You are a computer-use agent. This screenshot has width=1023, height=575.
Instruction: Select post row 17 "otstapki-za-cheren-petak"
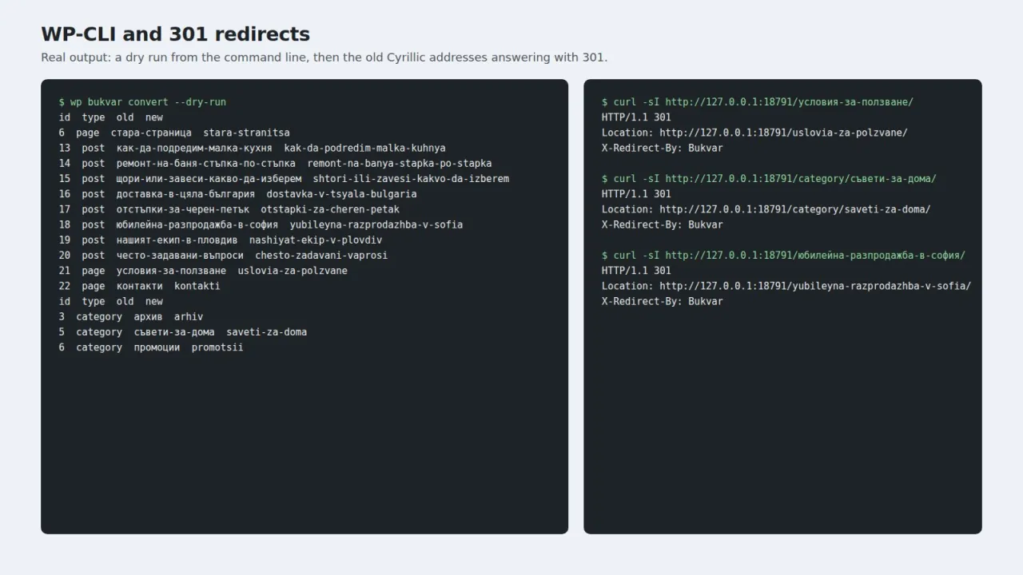coord(229,209)
